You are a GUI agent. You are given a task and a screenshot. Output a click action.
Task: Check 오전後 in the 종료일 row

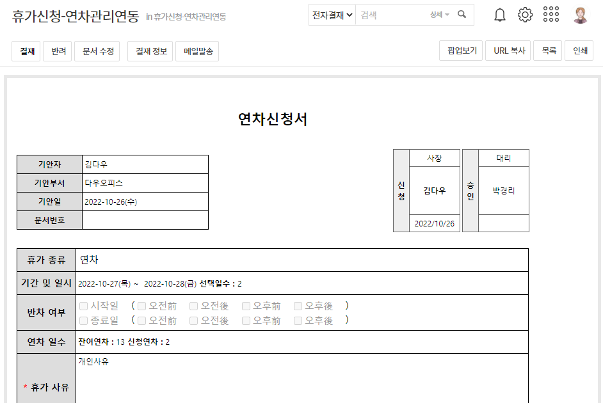[x=193, y=320]
